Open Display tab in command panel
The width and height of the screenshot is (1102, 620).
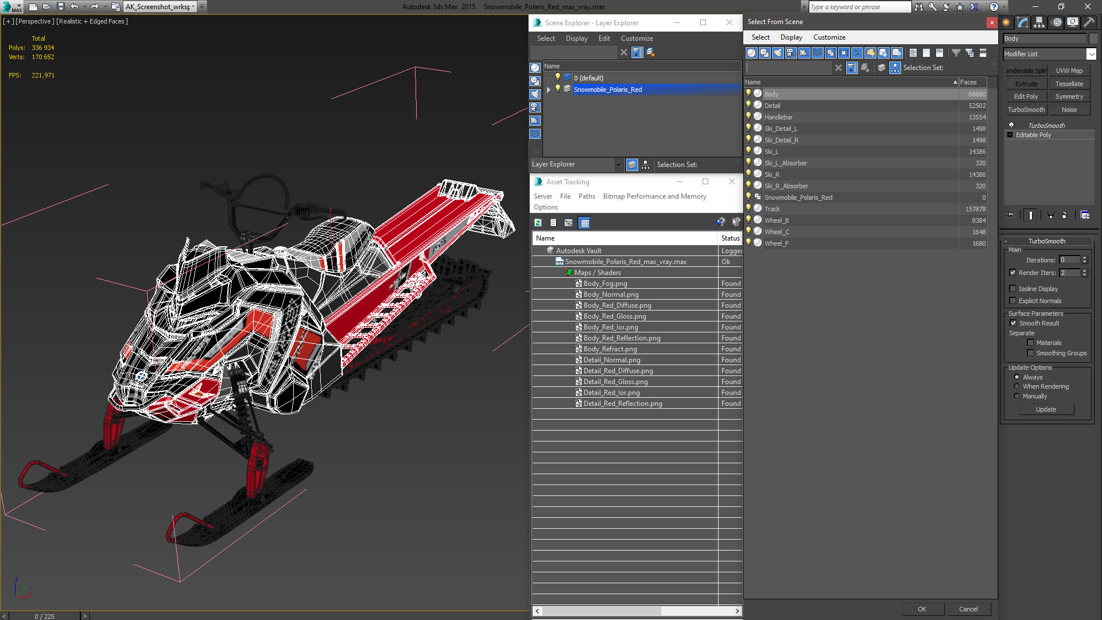[1073, 22]
